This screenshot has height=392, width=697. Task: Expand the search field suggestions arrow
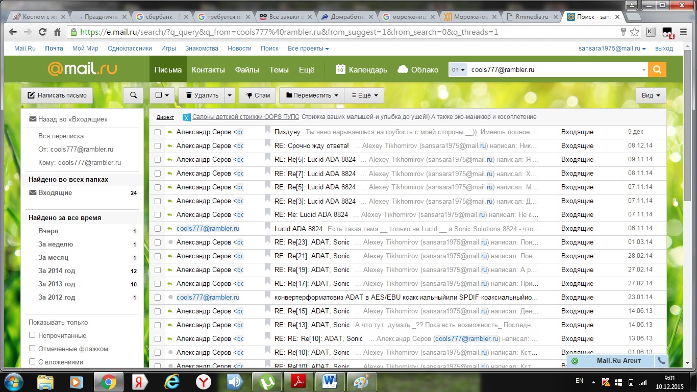pos(644,70)
